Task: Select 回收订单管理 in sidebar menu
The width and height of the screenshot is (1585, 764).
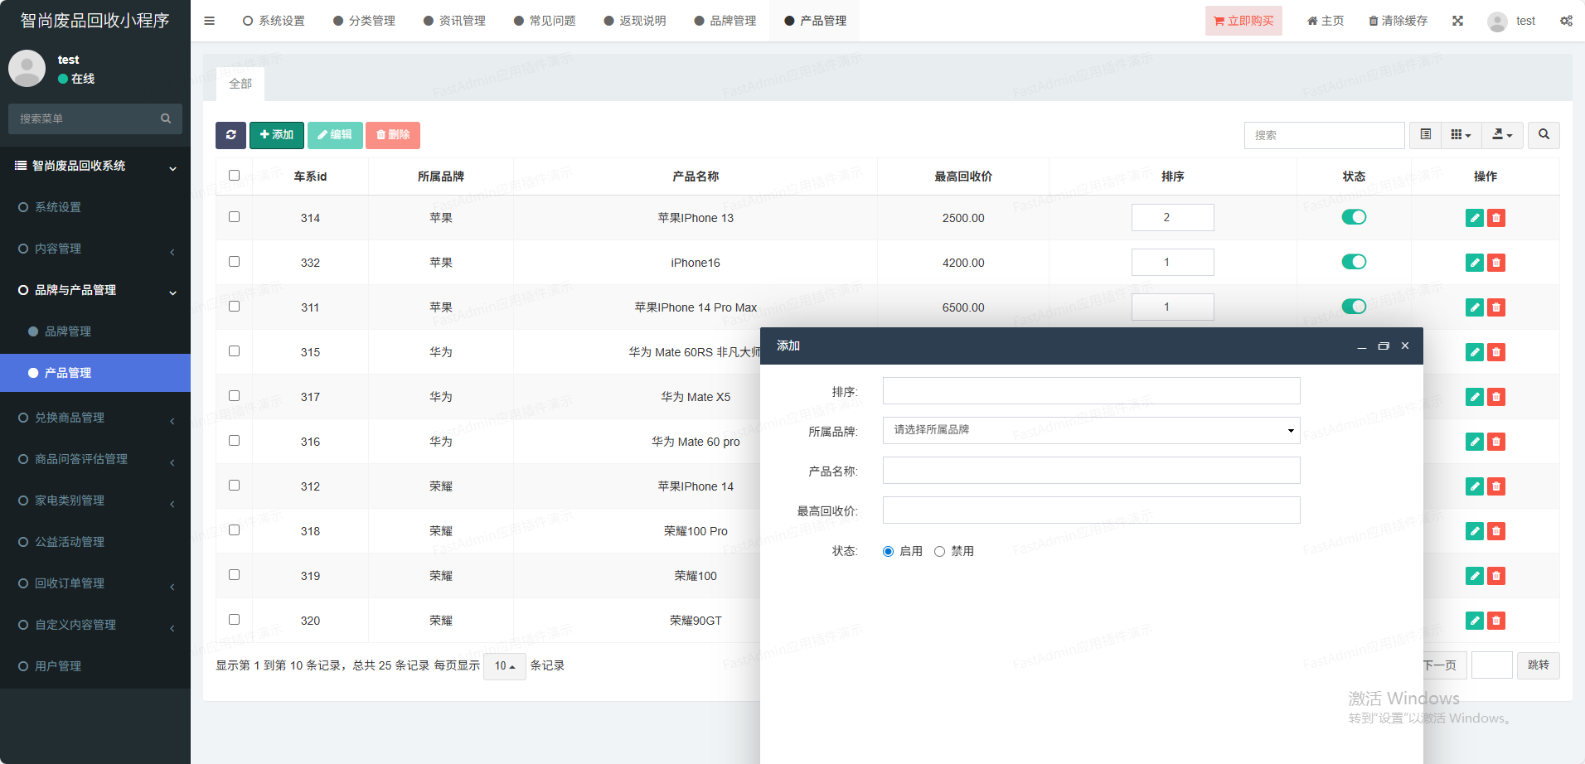Action: pyautogui.click(x=70, y=583)
